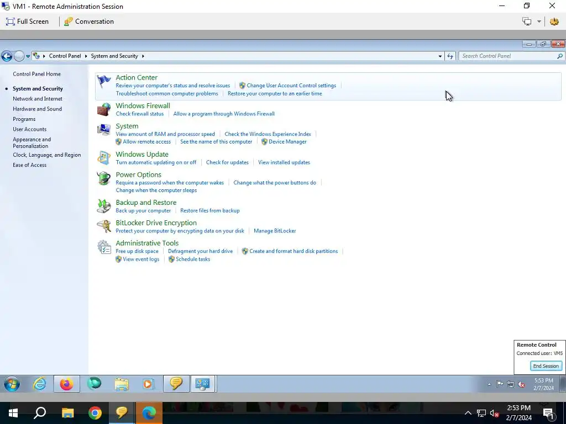Open User Accounts category

(30, 129)
